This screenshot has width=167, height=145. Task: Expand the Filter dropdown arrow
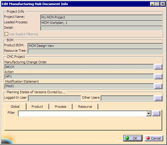point(149,114)
